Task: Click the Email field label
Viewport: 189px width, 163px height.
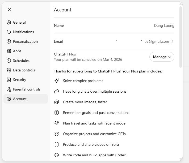Action: (58, 41)
